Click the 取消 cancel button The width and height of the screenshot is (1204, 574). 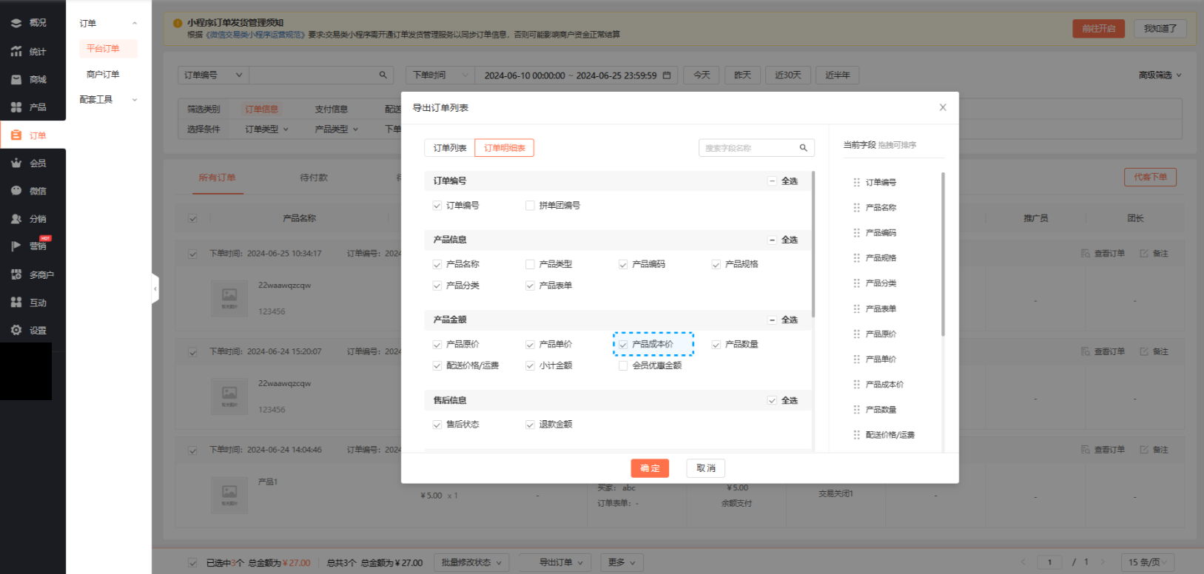click(x=706, y=468)
